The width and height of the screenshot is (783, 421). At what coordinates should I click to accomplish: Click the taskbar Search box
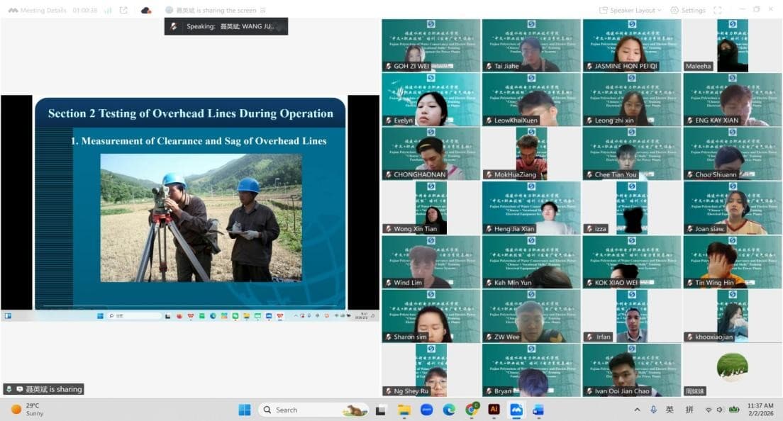coord(313,410)
